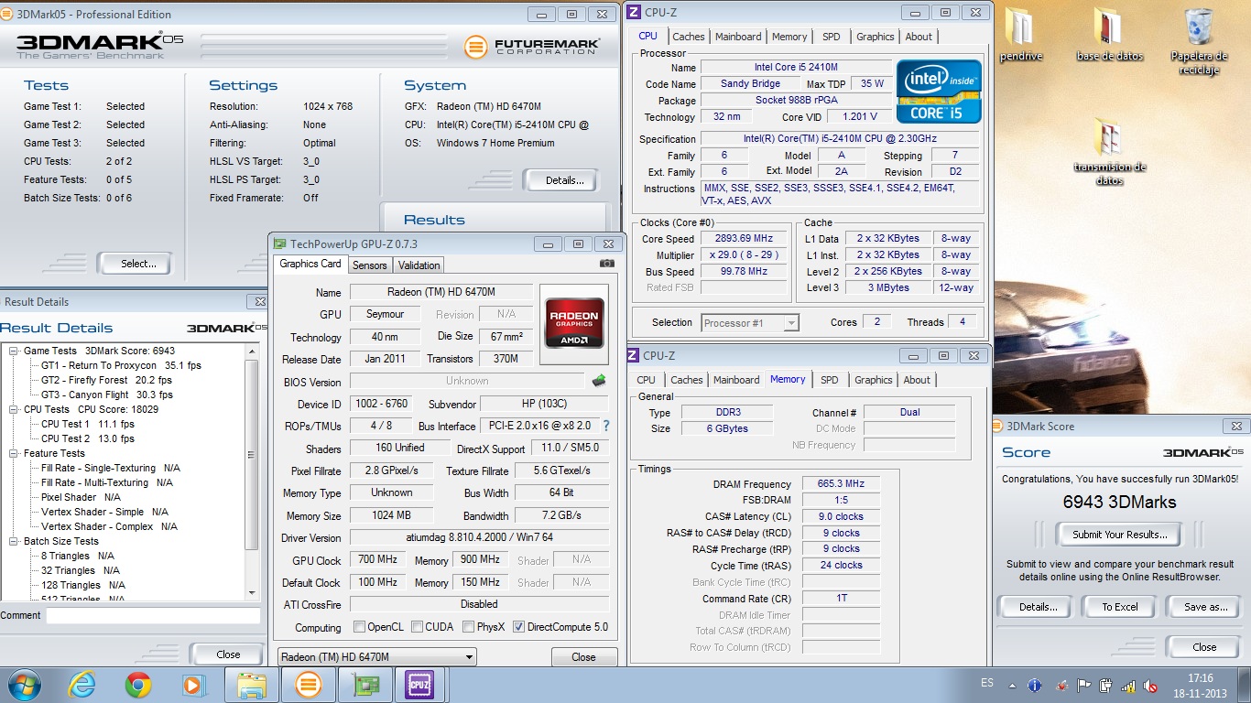Collapse the CPU Tests tree node
The width and height of the screenshot is (1251, 703).
pos(15,409)
